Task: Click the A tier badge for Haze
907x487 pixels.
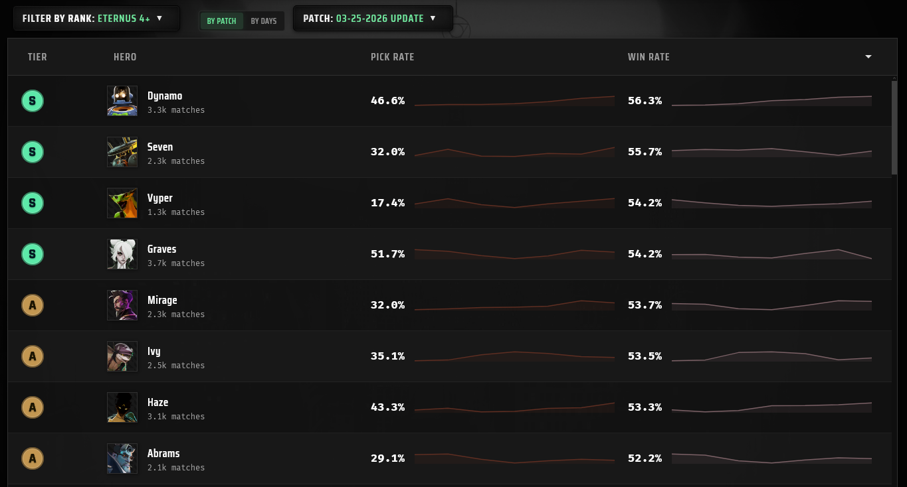Action: click(33, 407)
